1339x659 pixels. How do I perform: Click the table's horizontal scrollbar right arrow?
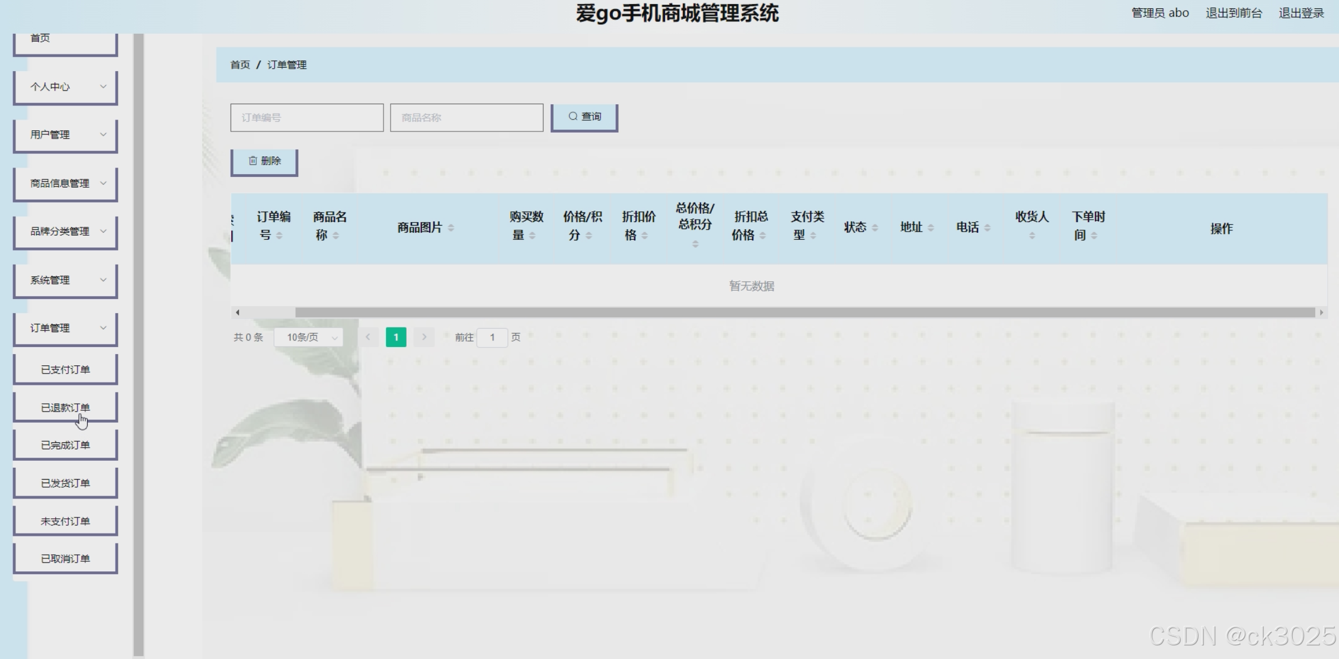point(1321,313)
